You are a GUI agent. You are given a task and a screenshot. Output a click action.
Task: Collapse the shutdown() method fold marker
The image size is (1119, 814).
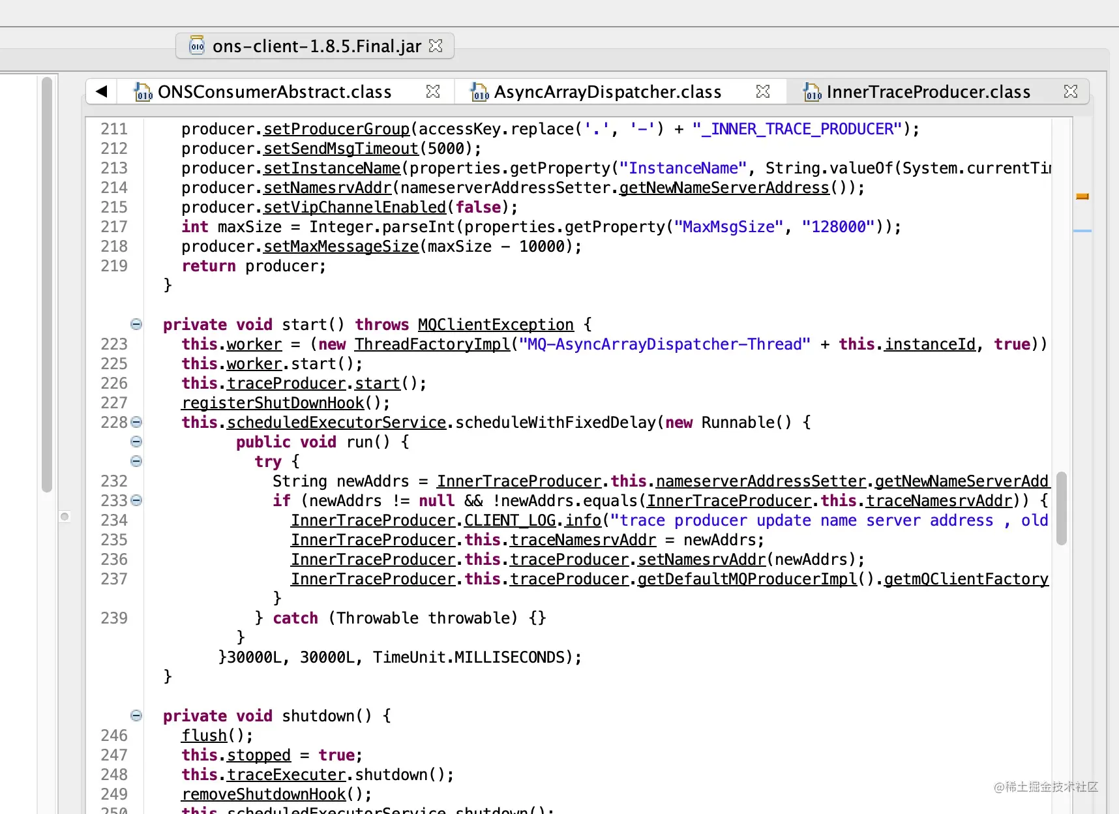tap(136, 716)
